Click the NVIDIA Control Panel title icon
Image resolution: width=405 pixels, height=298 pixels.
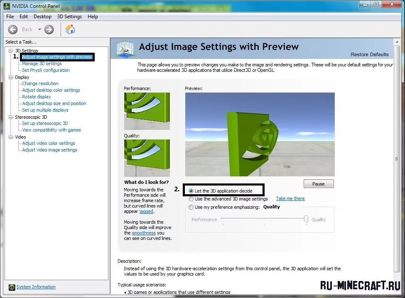pos(7,6)
